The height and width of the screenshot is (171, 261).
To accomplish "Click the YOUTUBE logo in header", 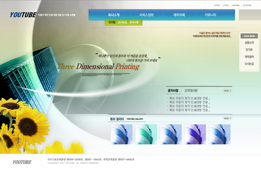I will pos(23,15).
